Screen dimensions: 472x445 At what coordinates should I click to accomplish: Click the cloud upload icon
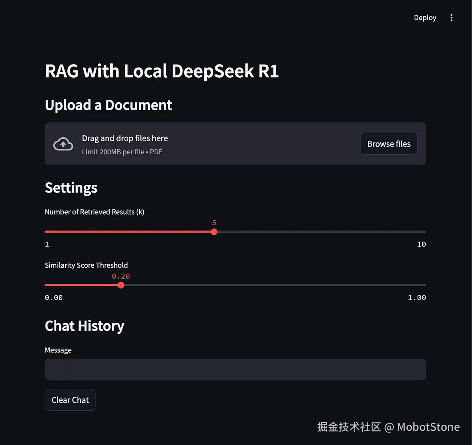[x=63, y=144]
